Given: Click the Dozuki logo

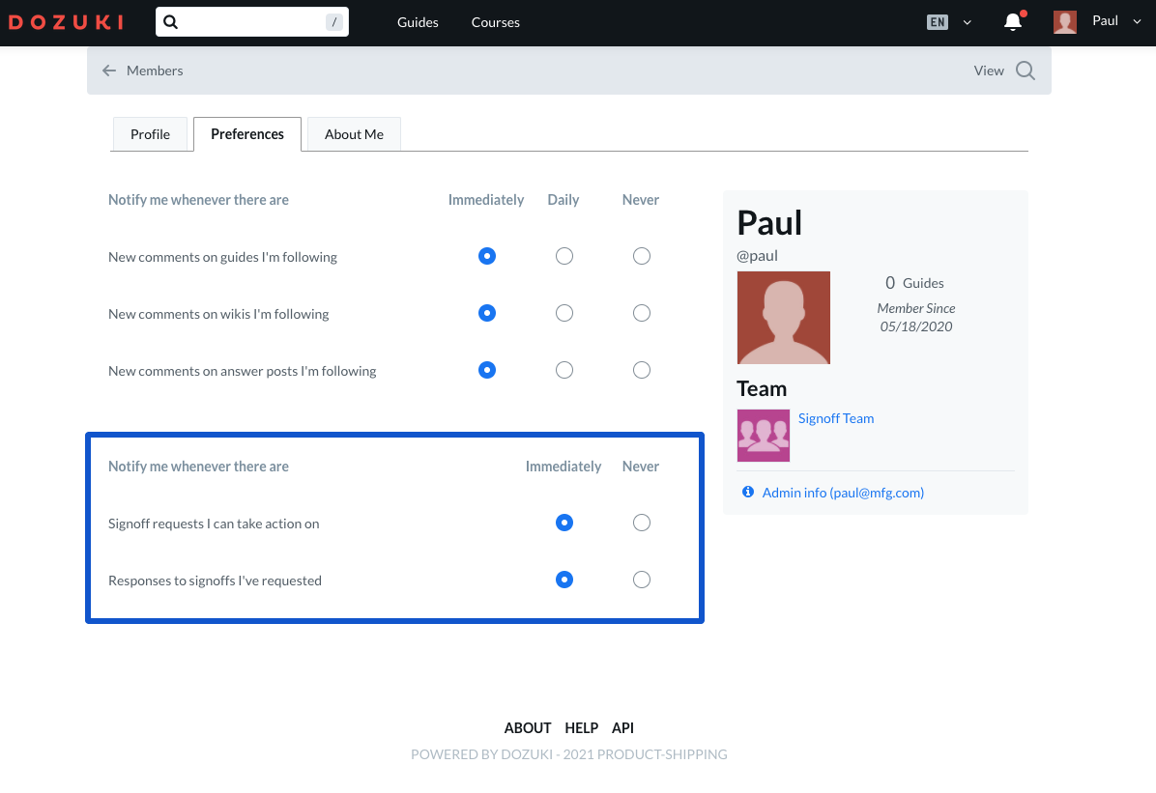Looking at the screenshot, I should (x=67, y=22).
